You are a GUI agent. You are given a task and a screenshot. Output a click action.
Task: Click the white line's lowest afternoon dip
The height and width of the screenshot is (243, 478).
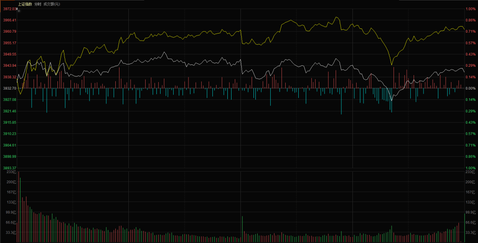pos(392,99)
